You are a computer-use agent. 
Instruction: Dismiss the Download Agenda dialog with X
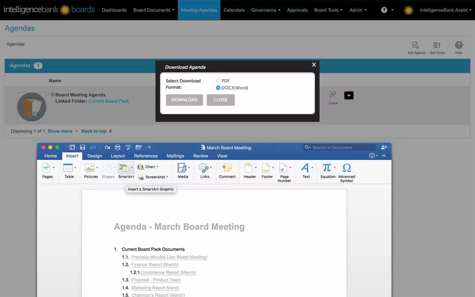(314, 65)
